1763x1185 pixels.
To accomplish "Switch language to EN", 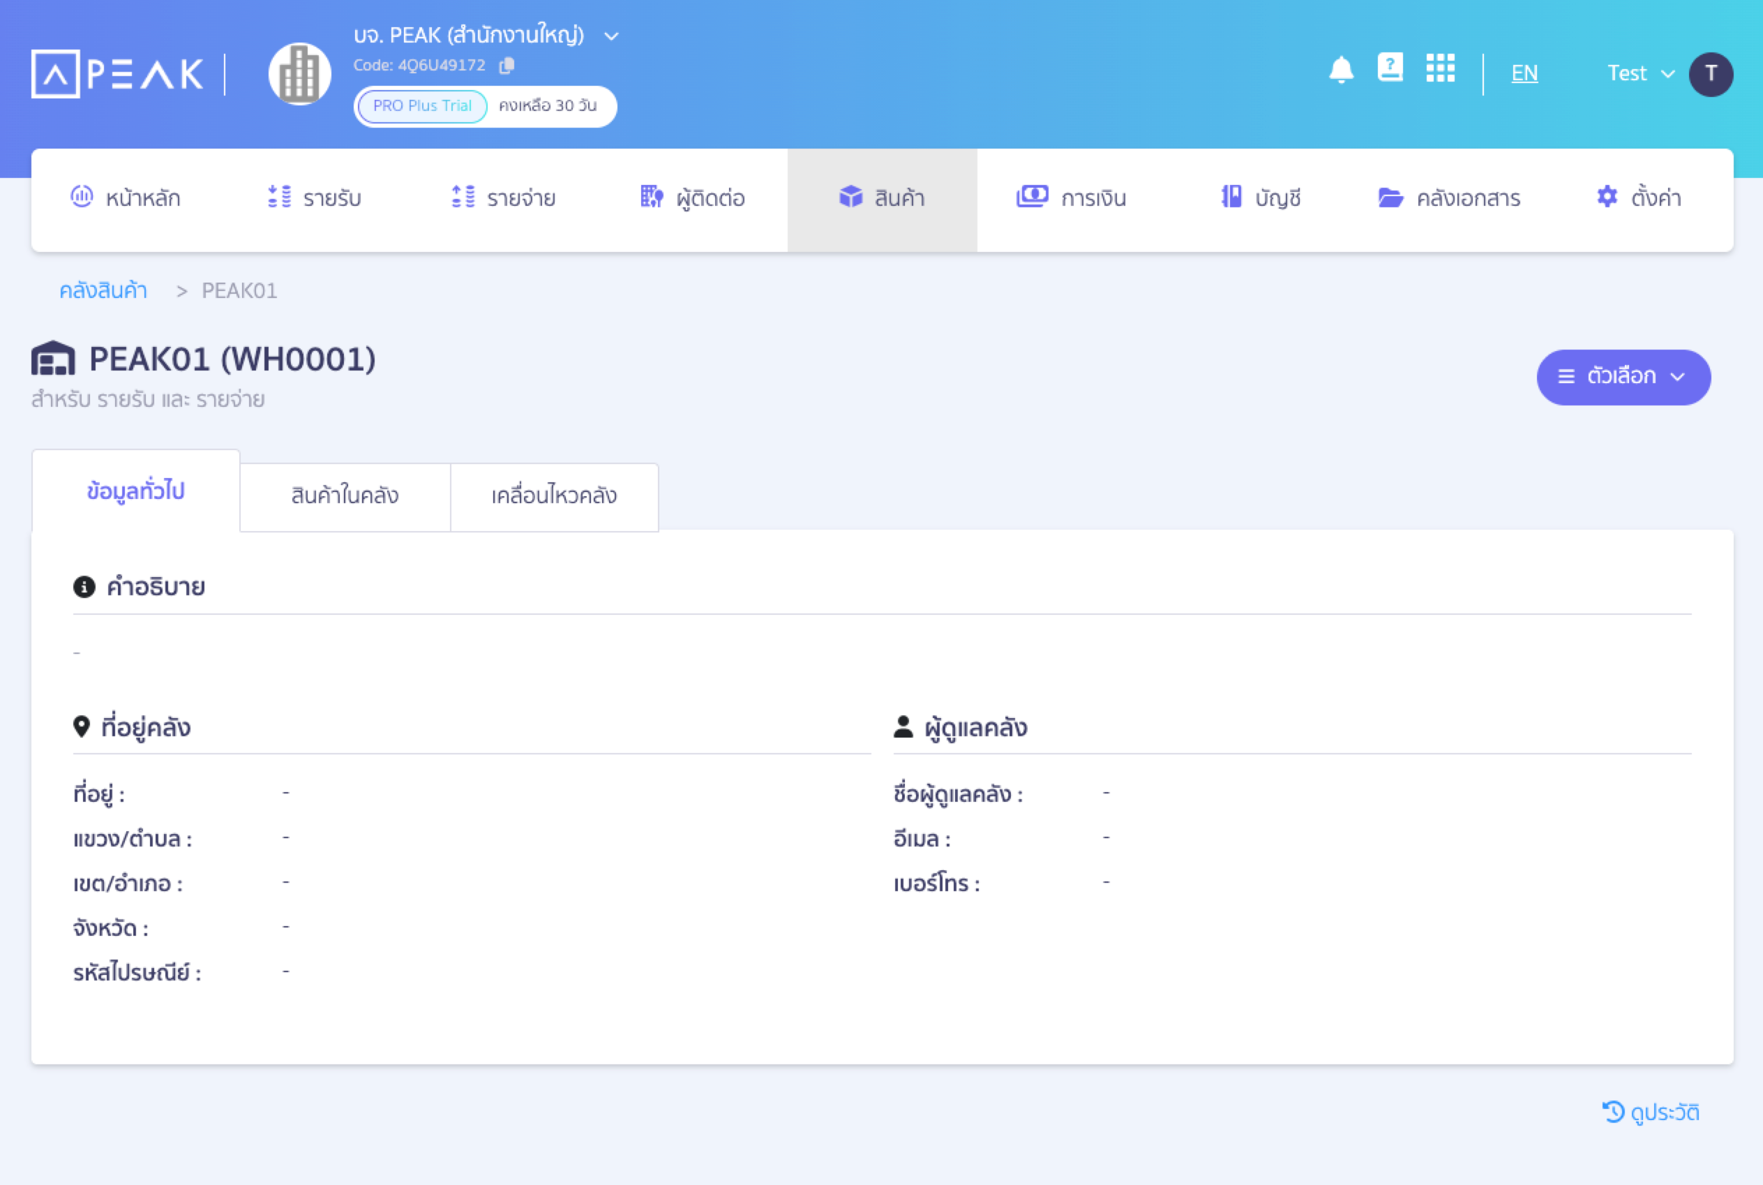I will pos(1524,73).
